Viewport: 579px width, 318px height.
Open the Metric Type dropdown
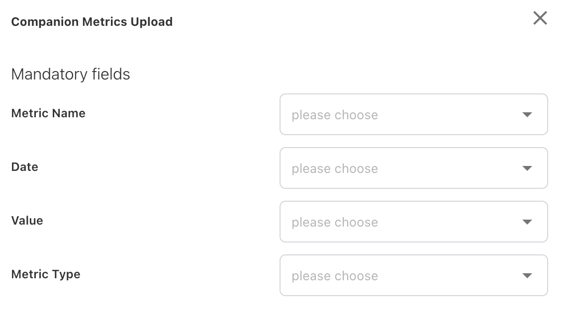[x=413, y=276]
